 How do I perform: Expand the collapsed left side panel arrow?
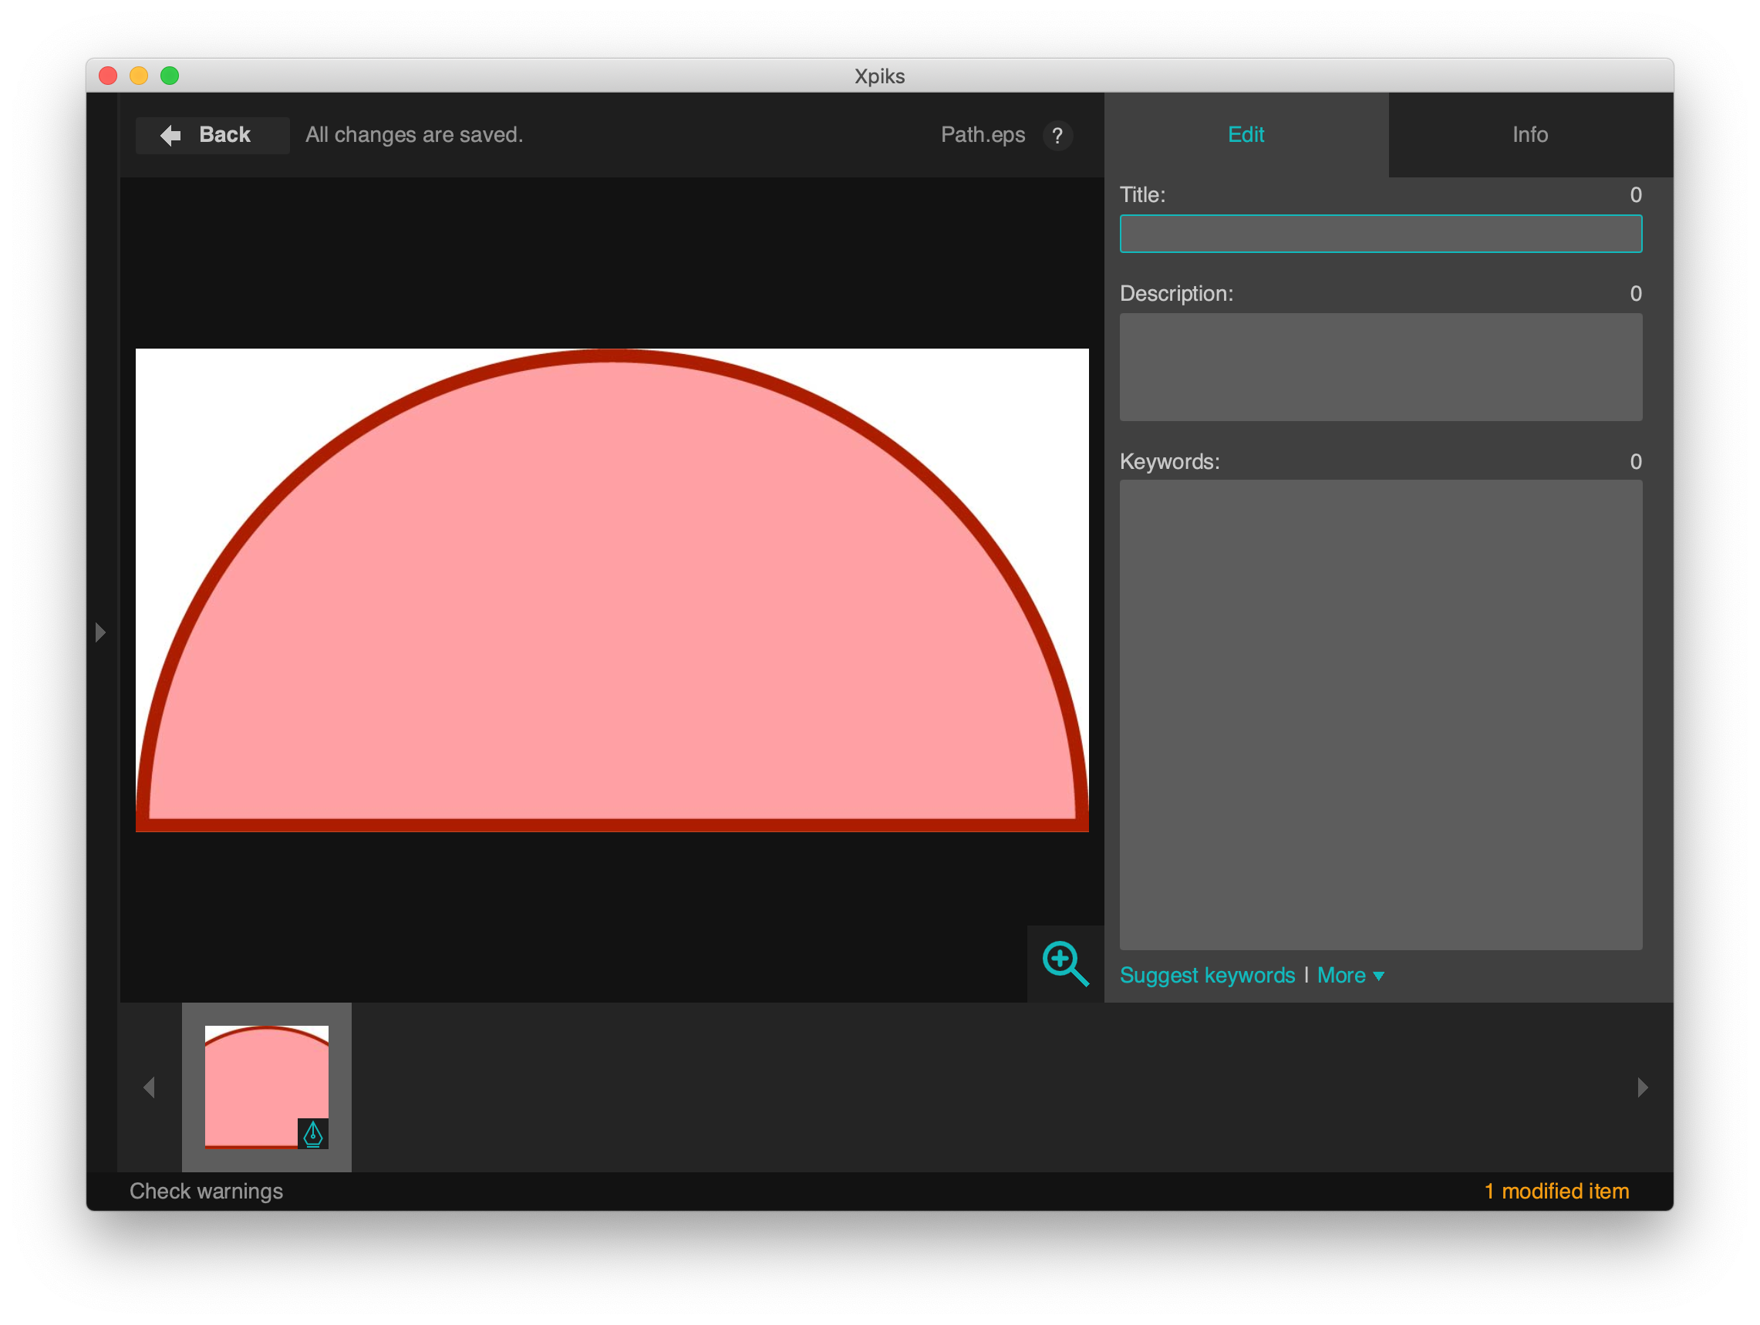point(100,631)
